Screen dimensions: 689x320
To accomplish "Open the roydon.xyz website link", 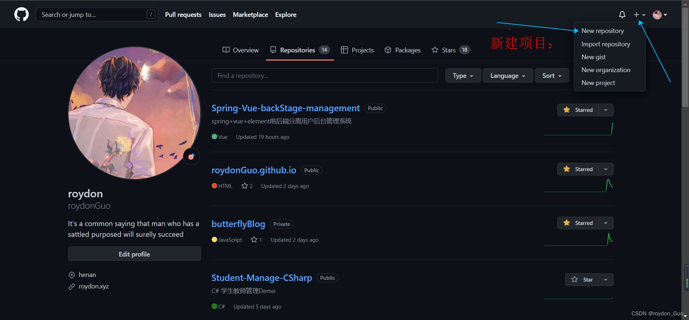I will coord(94,286).
